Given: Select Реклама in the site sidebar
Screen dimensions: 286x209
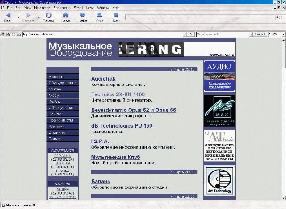Looking at the screenshot, I should [63, 126].
